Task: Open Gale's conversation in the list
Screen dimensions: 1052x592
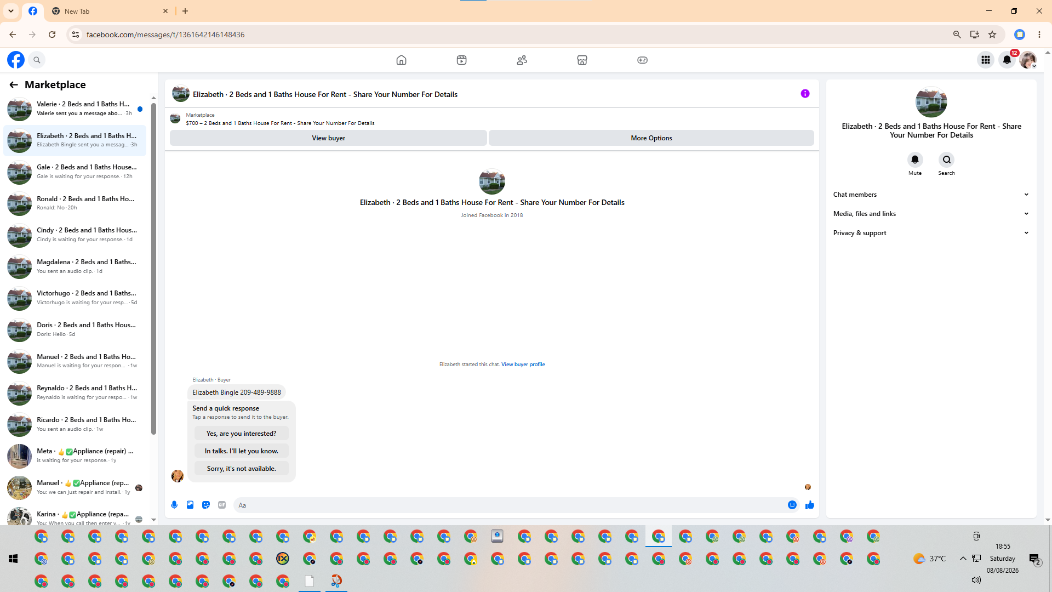Action: (75, 172)
